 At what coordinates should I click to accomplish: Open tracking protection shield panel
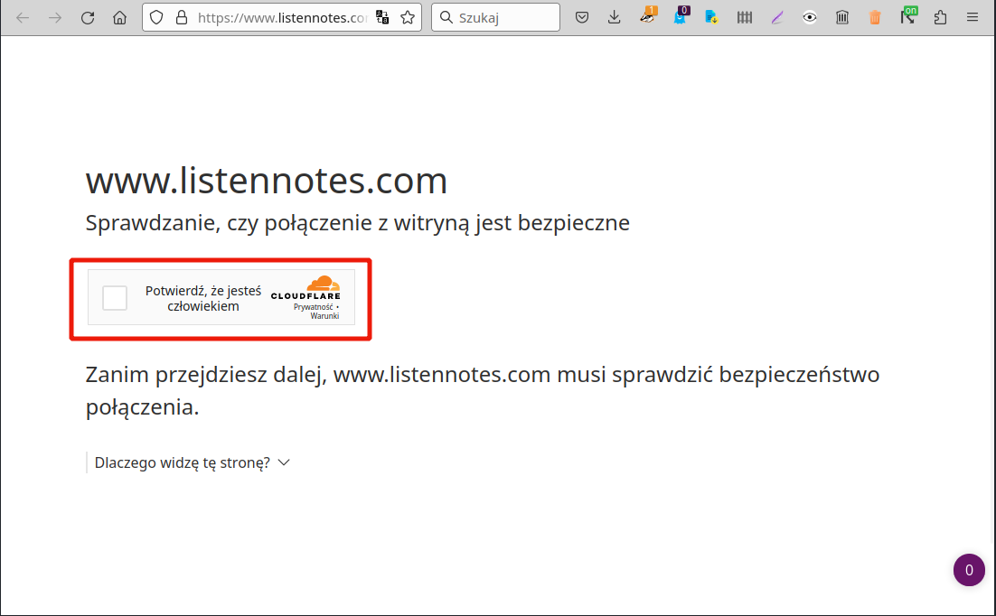coord(157,17)
